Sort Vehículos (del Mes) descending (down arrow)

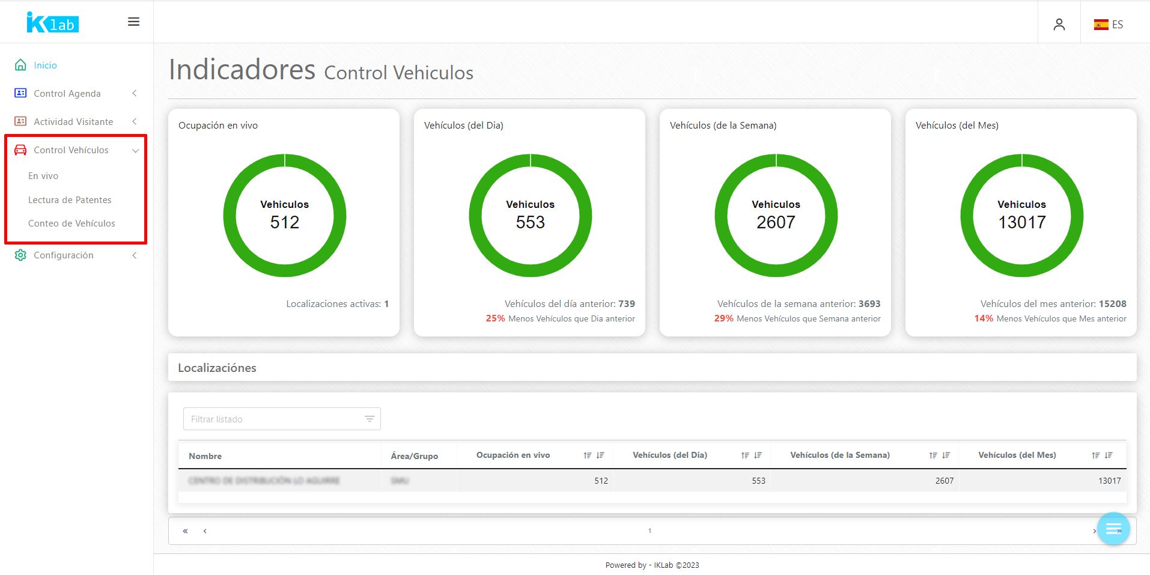click(1109, 456)
